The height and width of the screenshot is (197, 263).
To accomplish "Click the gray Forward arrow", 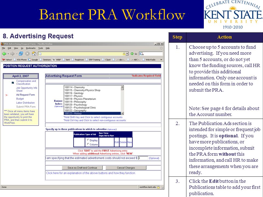I will (x=12, y=54).
